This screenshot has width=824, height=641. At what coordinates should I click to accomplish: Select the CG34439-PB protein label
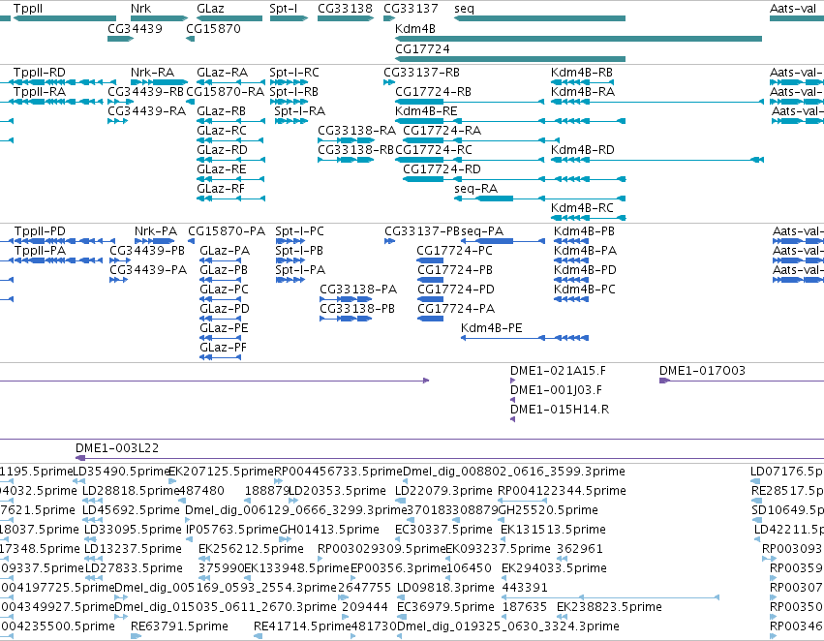[147, 251]
